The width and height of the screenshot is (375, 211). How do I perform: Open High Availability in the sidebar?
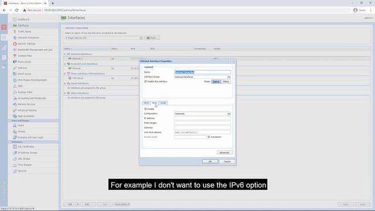click(26, 116)
